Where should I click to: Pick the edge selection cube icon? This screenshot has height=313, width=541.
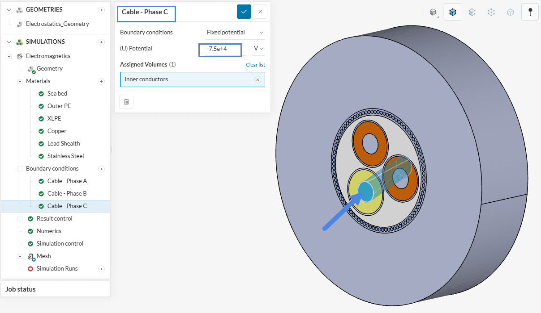[511, 12]
